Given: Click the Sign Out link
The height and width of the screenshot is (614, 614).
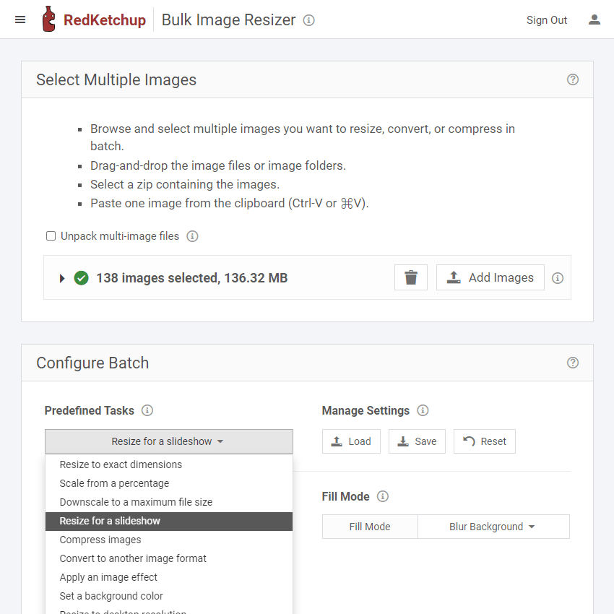Looking at the screenshot, I should click(x=547, y=20).
